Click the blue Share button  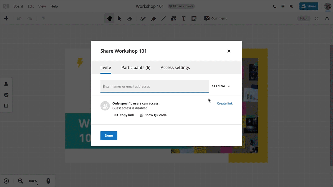[x=309, y=6]
